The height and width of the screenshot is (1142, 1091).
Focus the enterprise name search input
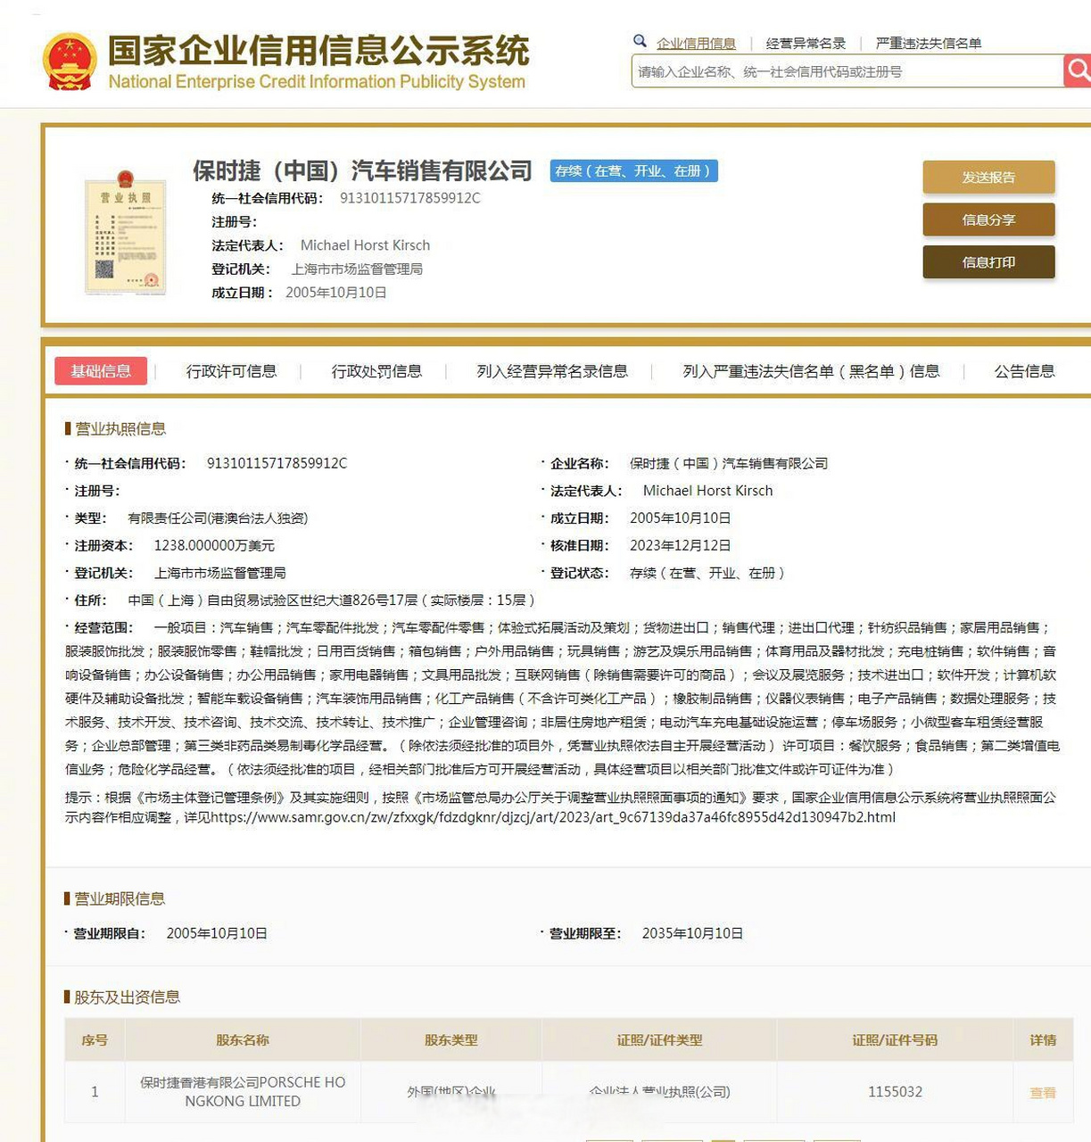847,71
